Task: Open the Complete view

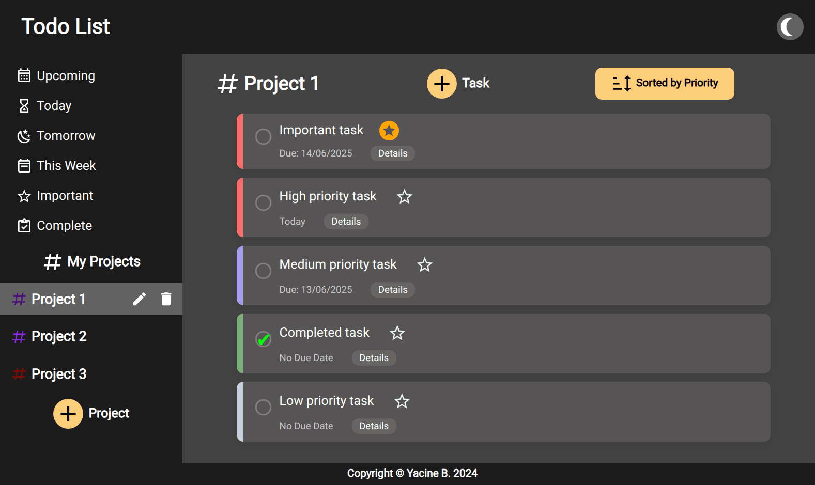Action: pos(64,226)
